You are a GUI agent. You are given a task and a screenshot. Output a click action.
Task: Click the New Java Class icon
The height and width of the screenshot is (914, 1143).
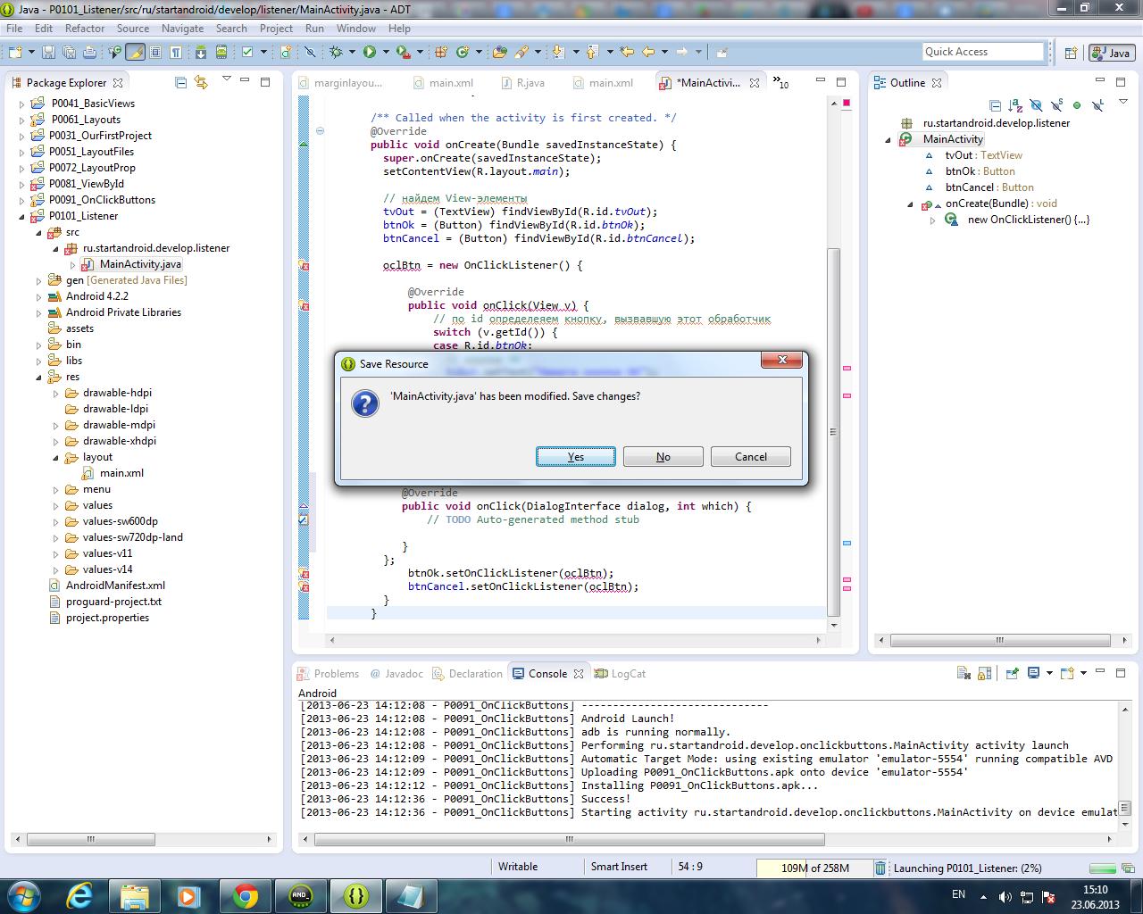[x=463, y=52]
